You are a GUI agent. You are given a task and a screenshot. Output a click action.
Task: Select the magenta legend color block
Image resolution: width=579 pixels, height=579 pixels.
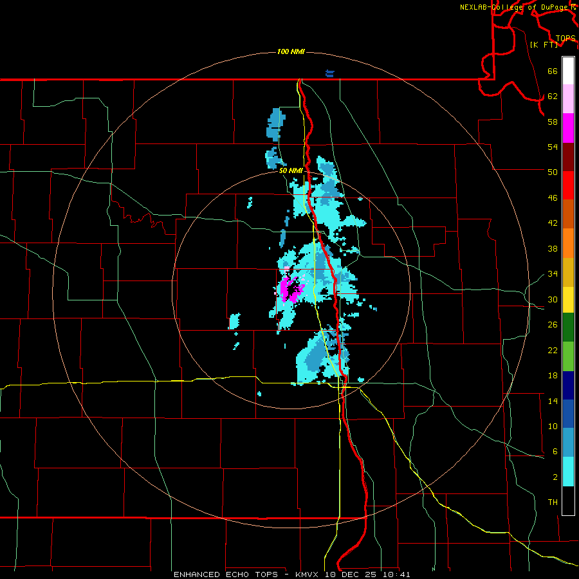pos(568,128)
